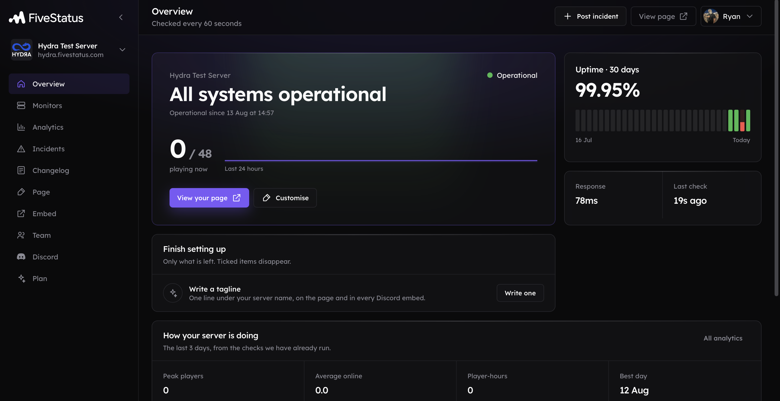Image resolution: width=780 pixels, height=401 pixels.
Task: Click the 78ms response value
Action: (x=587, y=201)
